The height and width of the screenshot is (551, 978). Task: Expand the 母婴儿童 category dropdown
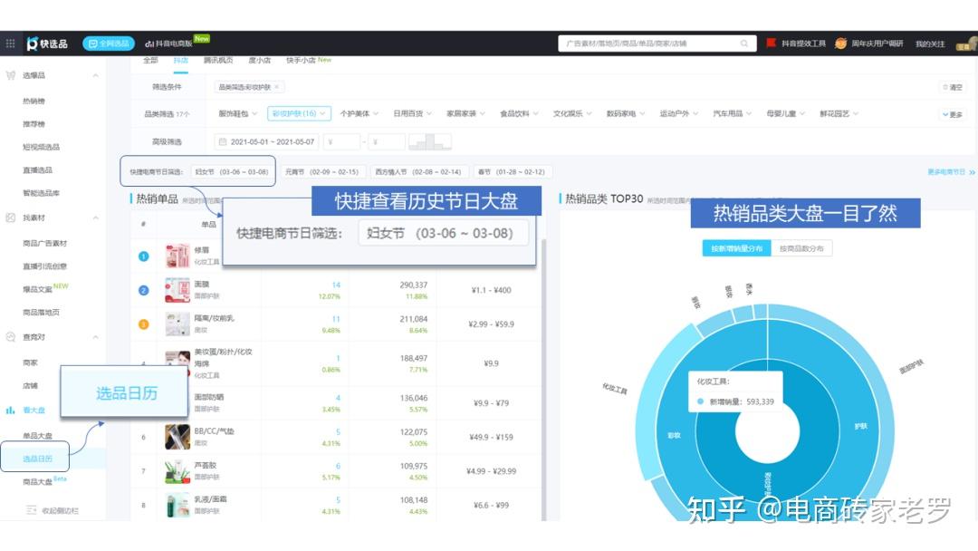click(x=785, y=113)
